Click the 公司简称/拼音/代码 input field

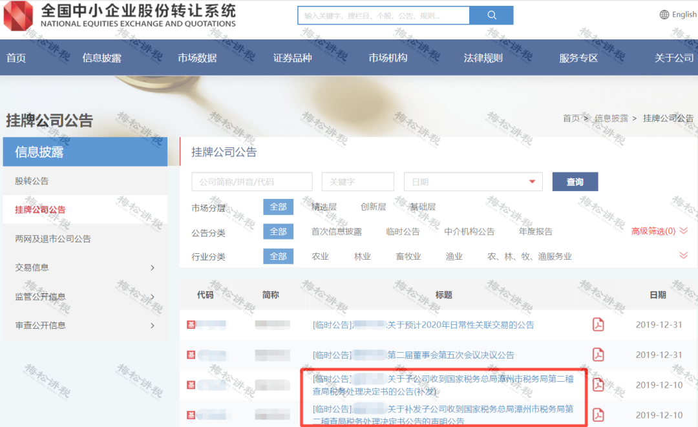(251, 182)
